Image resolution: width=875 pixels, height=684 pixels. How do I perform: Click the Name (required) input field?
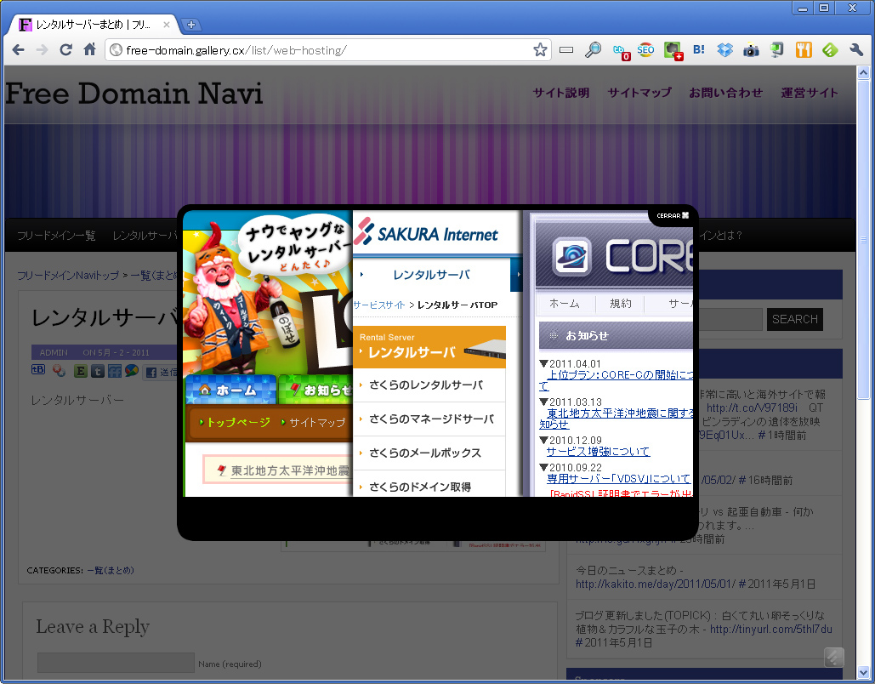tap(116, 663)
